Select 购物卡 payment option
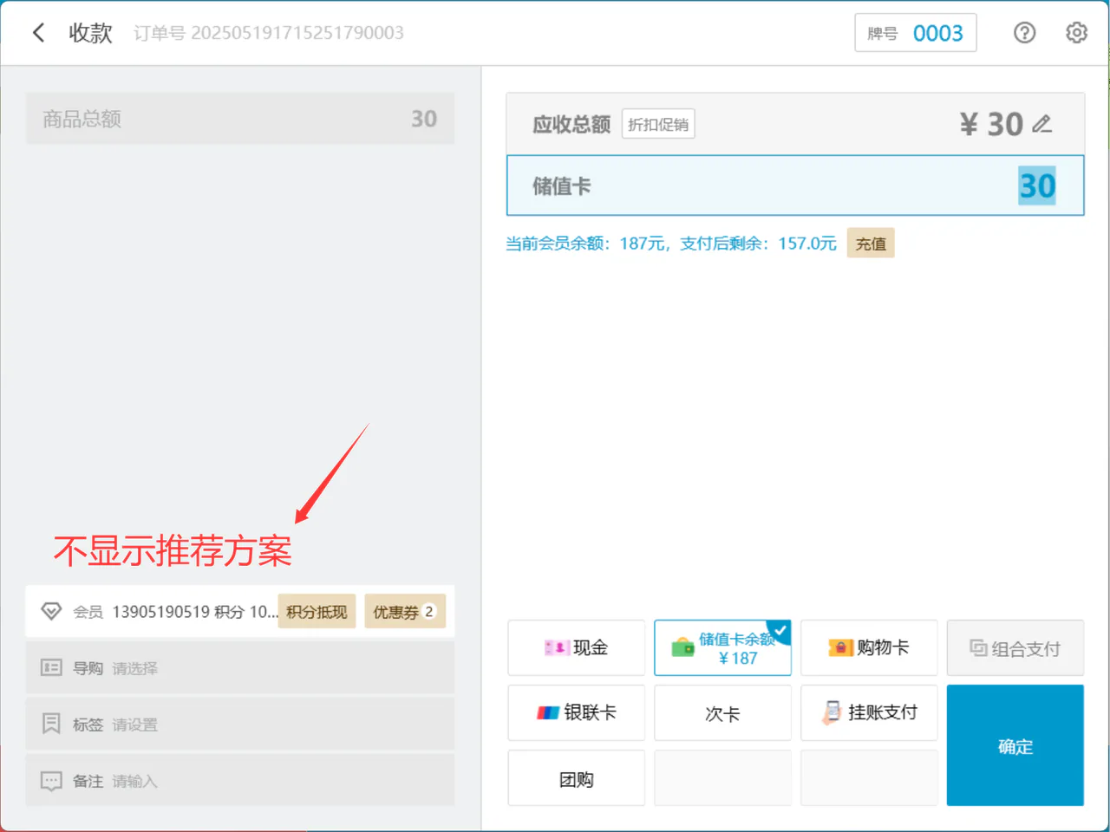The height and width of the screenshot is (832, 1110). coord(869,648)
